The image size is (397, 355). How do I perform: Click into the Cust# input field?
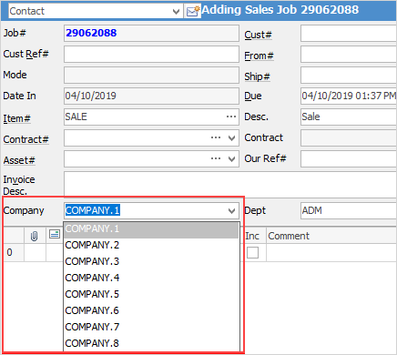coord(349,34)
